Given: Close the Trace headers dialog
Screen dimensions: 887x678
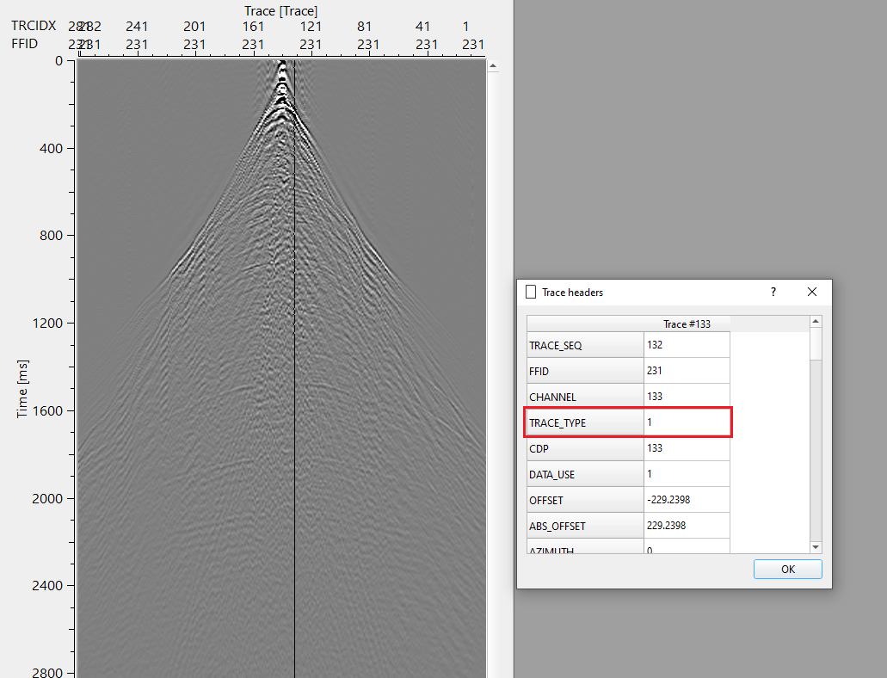Looking at the screenshot, I should 812,292.
